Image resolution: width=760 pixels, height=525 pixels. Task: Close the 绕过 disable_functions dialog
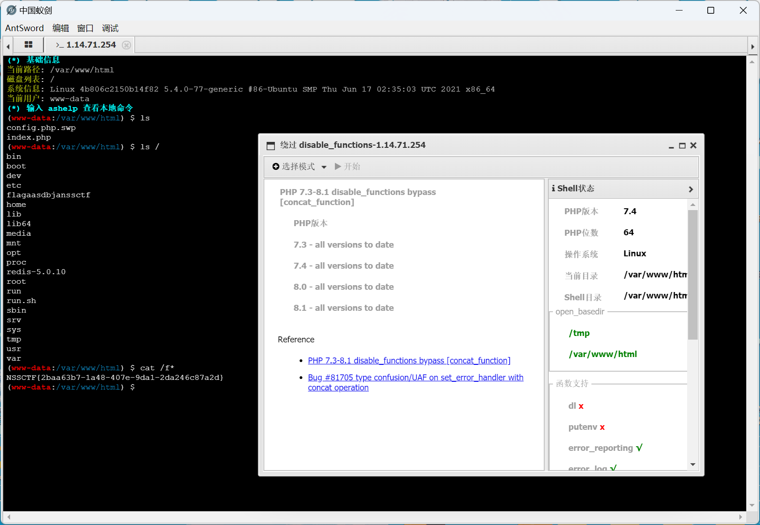693,146
